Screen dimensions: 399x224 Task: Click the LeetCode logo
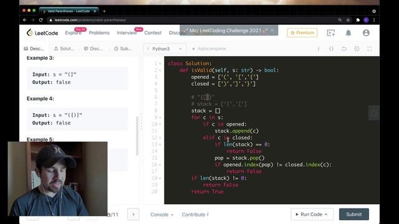coord(42,33)
